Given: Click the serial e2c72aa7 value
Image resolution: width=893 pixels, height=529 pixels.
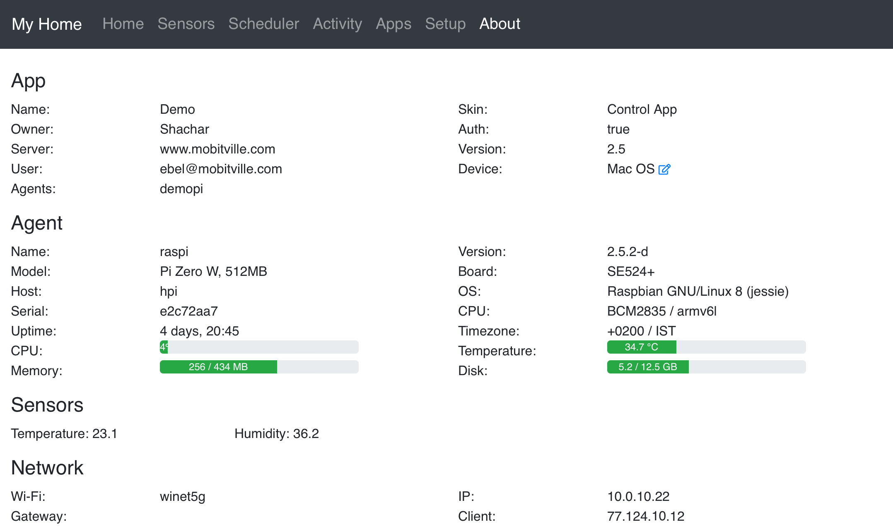Looking at the screenshot, I should 188,311.
